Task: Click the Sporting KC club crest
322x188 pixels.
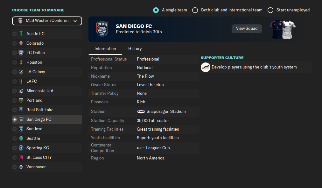Action: [x=21, y=148]
